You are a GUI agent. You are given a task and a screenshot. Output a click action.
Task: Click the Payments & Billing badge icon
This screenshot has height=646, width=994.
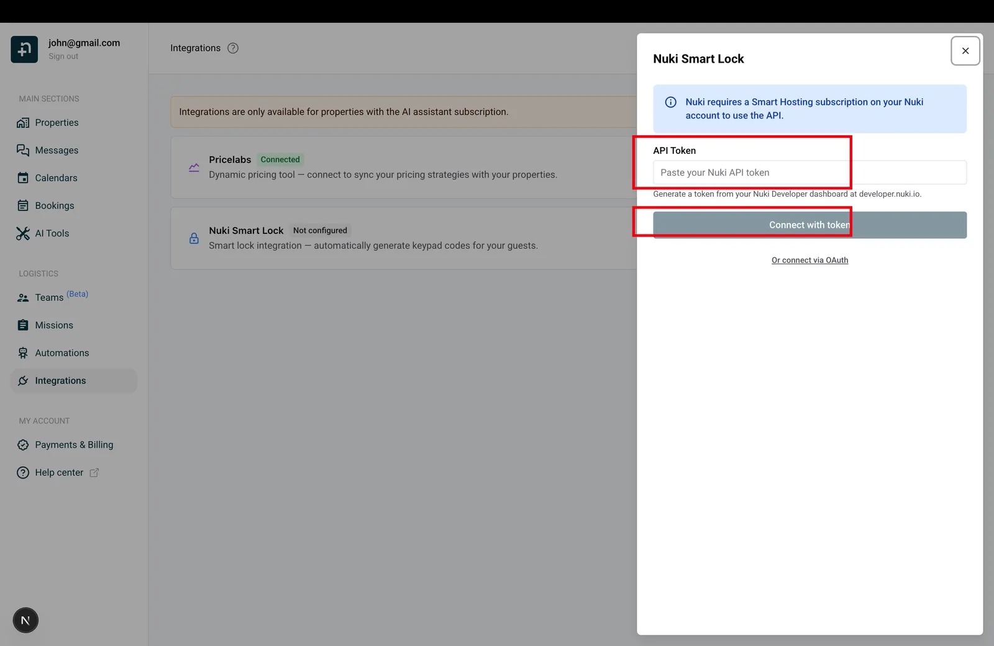pos(23,445)
